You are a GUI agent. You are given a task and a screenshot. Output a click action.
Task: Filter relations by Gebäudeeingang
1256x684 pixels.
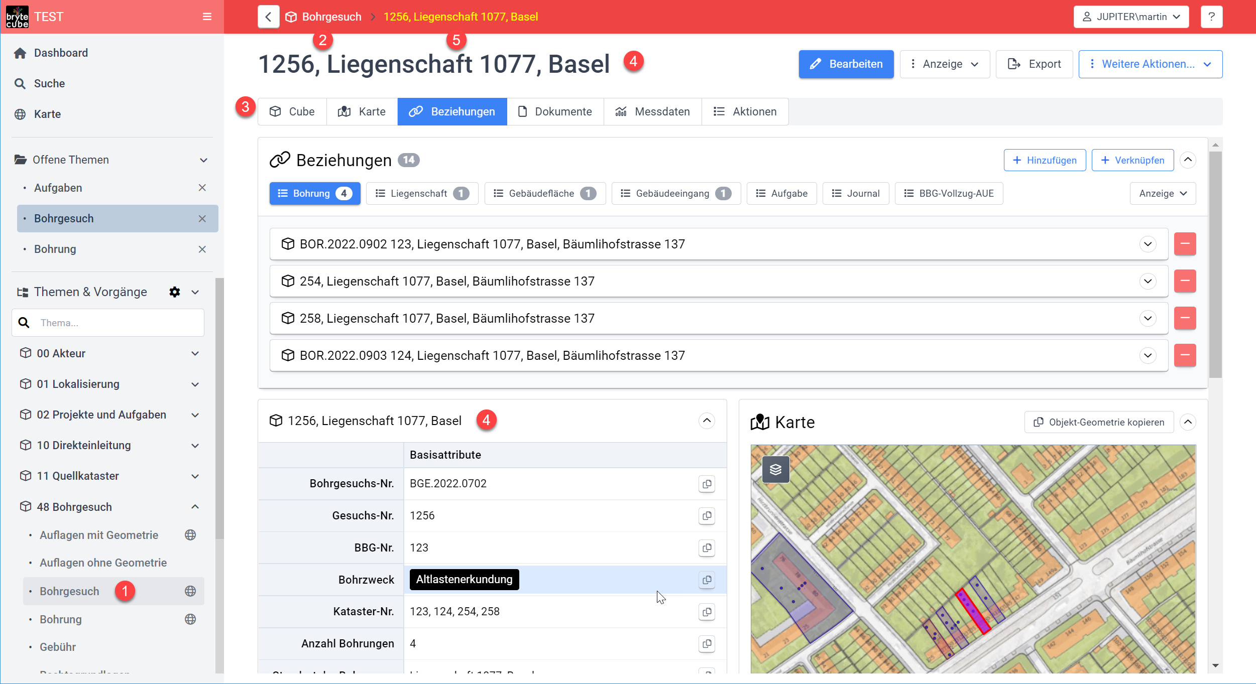point(676,193)
